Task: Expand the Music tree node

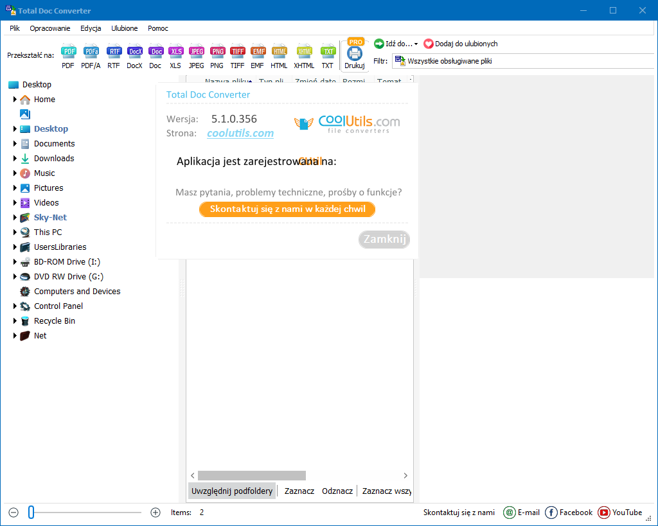Action: 15,173
